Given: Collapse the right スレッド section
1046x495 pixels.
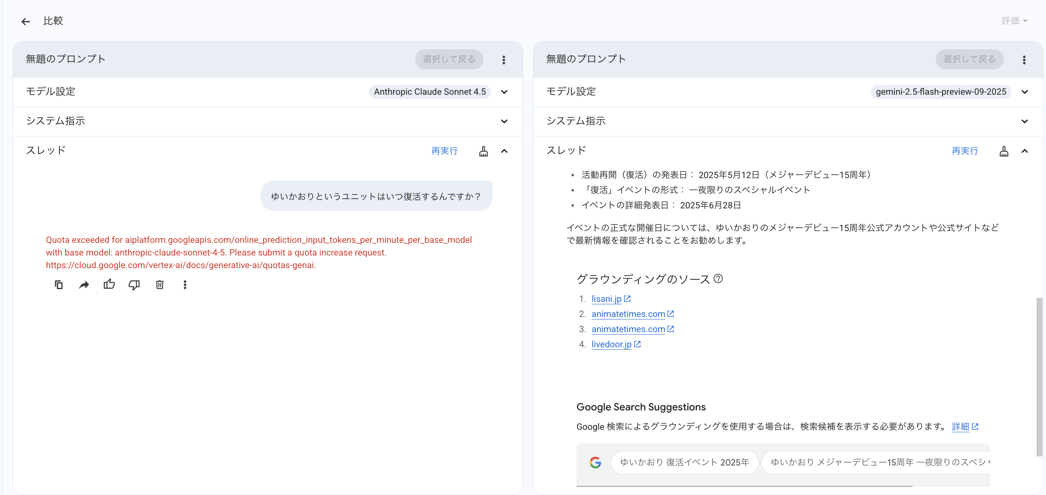Looking at the screenshot, I should tap(1025, 151).
